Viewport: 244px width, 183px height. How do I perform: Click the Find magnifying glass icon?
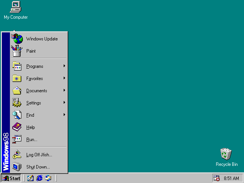point(17,115)
